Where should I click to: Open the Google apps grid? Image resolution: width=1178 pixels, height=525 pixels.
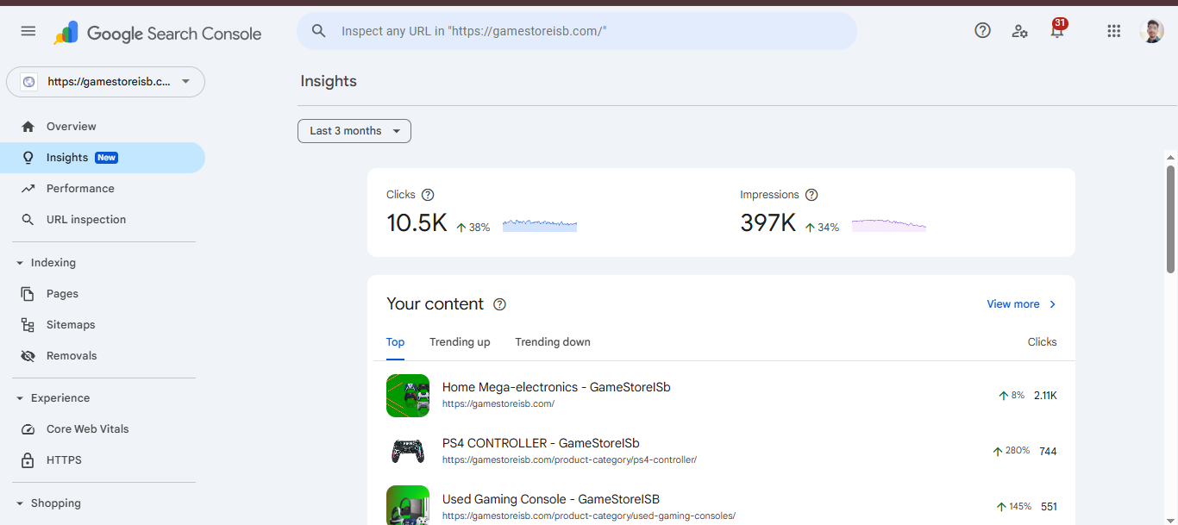pyautogui.click(x=1113, y=31)
